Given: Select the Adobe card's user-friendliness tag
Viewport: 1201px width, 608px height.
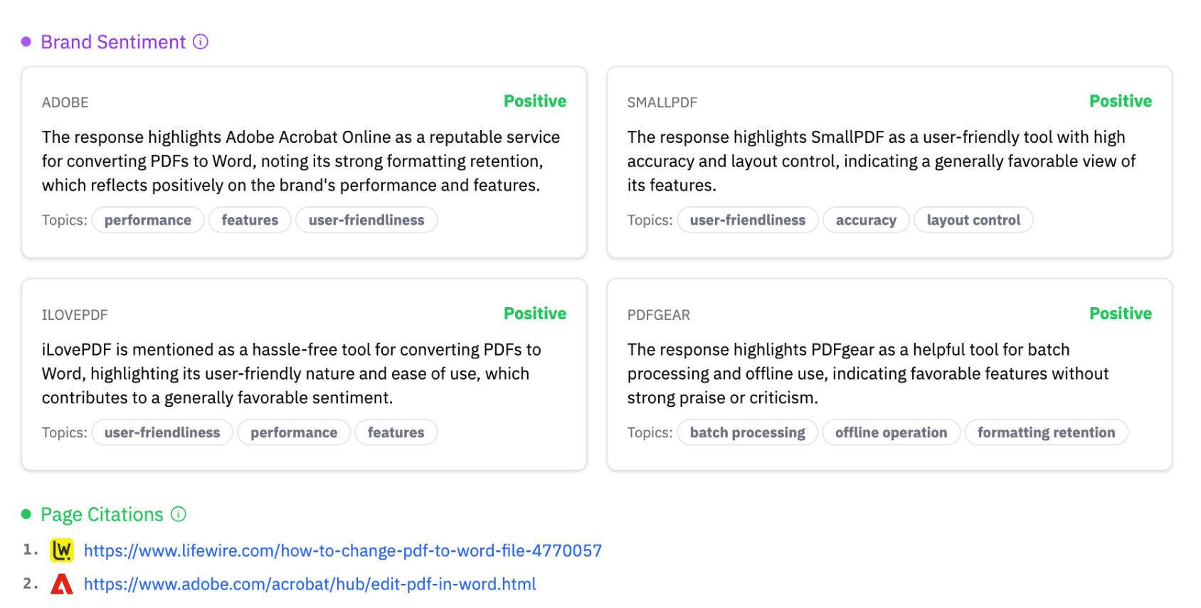Looking at the screenshot, I should click(366, 220).
